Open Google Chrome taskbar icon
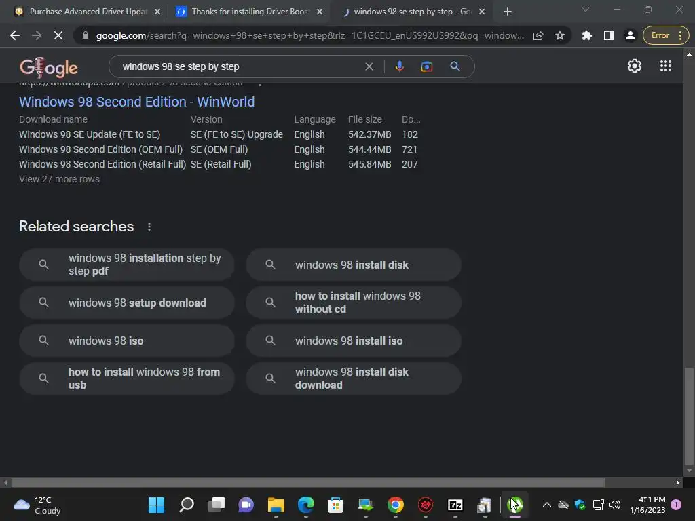 tap(396, 505)
